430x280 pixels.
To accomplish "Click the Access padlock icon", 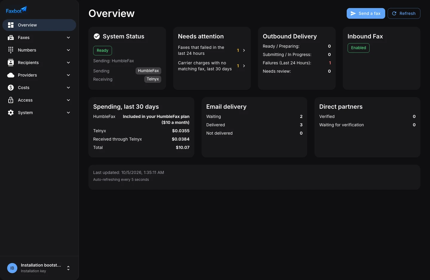I will click(x=11, y=100).
